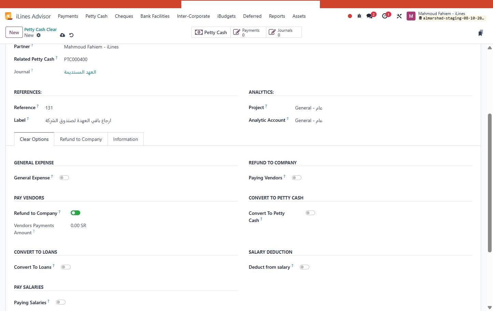The width and height of the screenshot is (493, 311).
Task: Open the Journal link العهد المستديمة
Action: coord(80,72)
